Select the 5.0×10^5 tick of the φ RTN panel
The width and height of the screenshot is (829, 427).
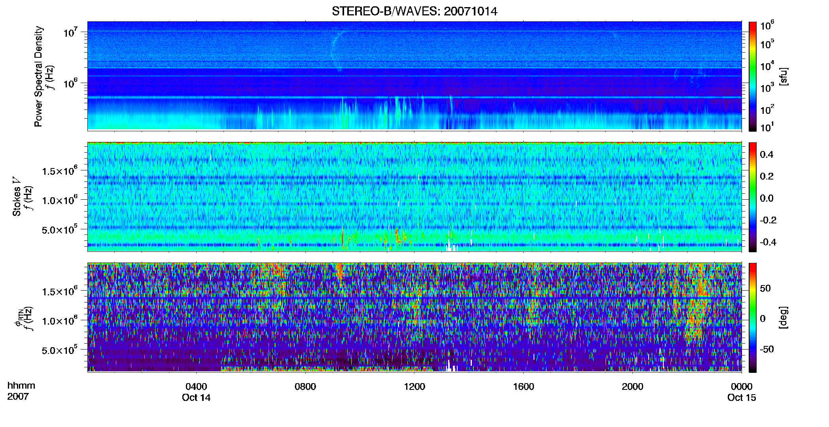tap(60, 350)
